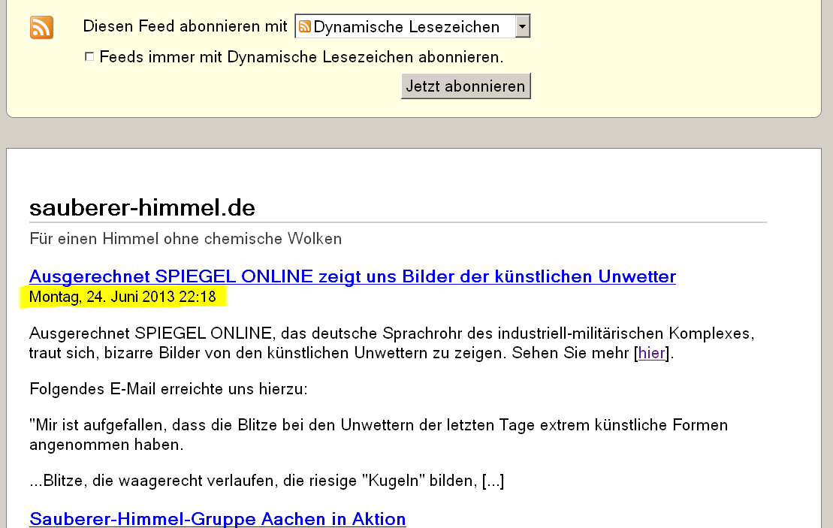Open the SPIEGEL ONLINE künstliche Unwetter headline link

[x=352, y=276]
